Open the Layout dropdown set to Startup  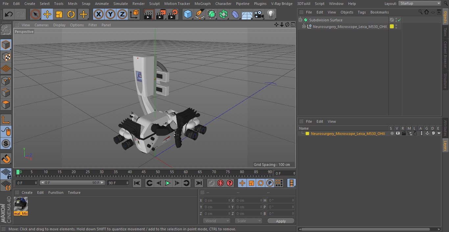click(x=420, y=3)
